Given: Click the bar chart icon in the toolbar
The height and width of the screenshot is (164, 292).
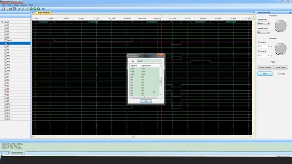Looking at the screenshot, I should [10, 9].
